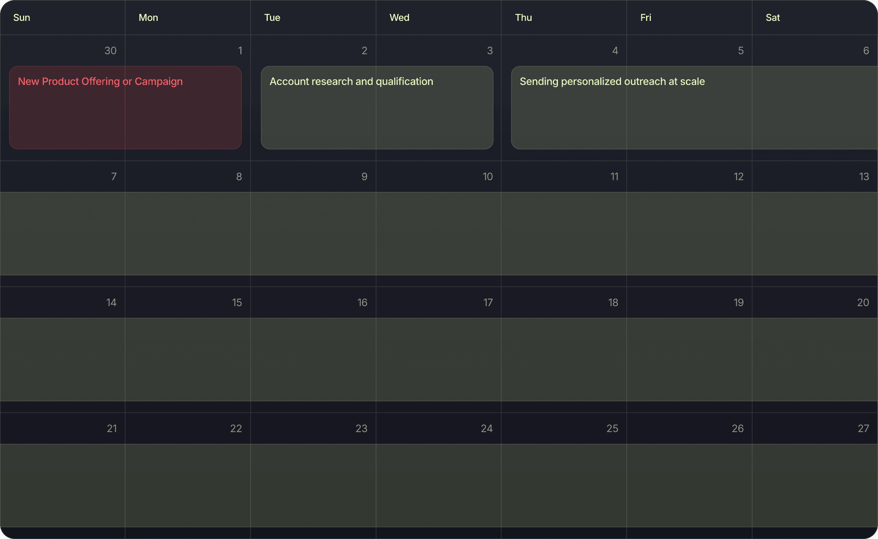Select date 24 on Wednesday
This screenshot has height=539, width=878.
[487, 428]
